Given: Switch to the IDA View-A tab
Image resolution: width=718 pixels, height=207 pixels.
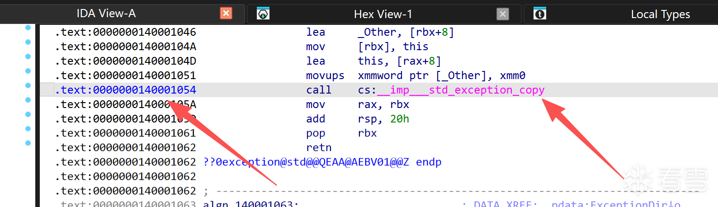Looking at the screenshot, I should coord(106,14).
